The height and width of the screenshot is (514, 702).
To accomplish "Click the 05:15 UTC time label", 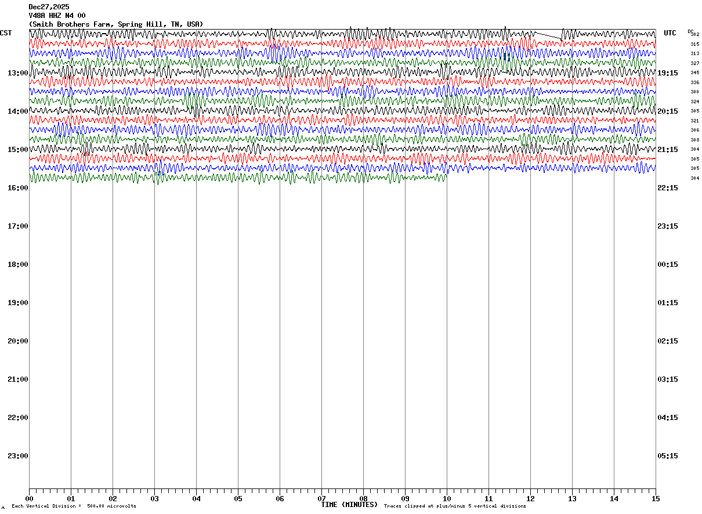I will tap(668, 456).
